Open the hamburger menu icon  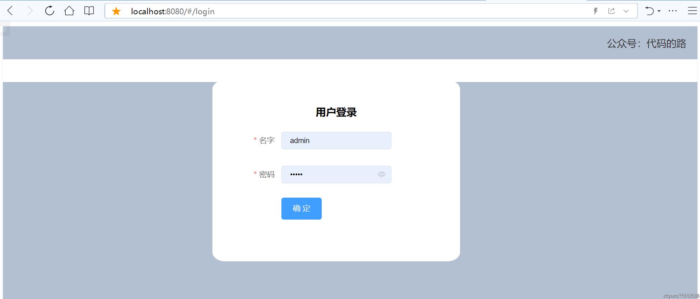(692, 11)
